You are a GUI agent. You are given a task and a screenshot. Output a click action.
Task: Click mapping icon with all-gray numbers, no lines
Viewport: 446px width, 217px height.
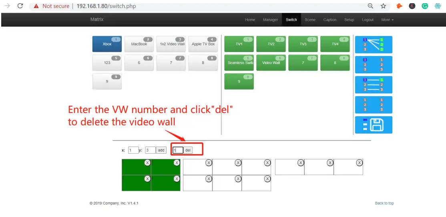tap(374, 104)
